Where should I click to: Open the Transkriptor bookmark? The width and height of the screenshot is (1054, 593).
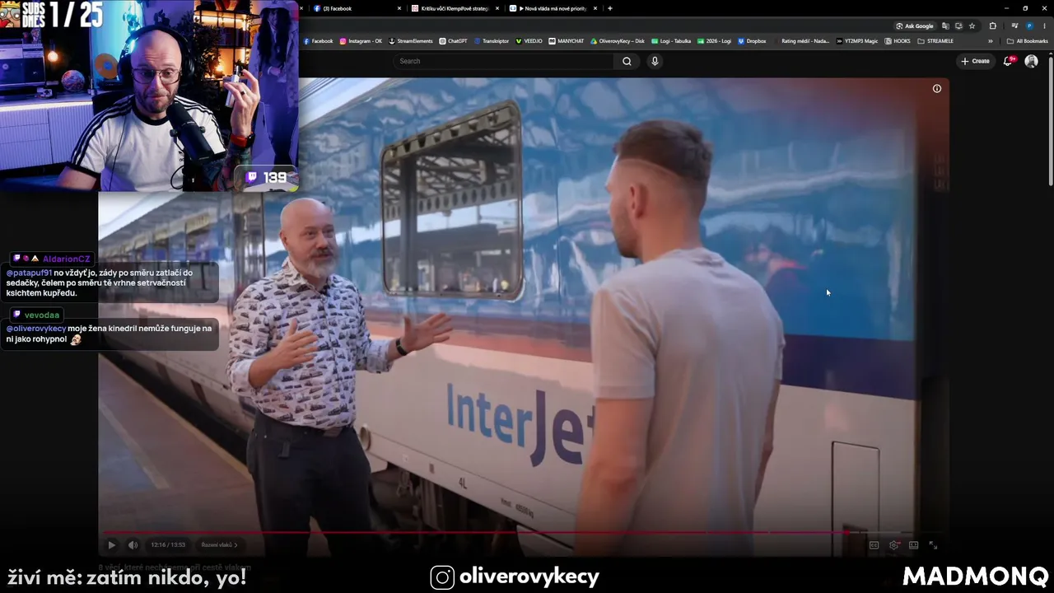[492, 40]
